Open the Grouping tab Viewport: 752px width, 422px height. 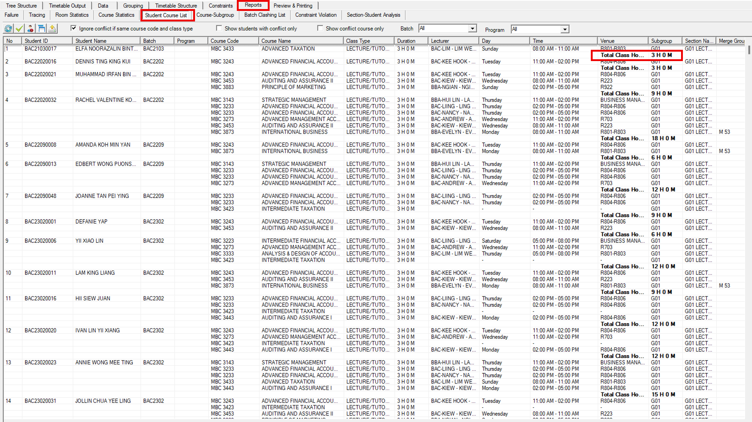(x=133, y=5)
